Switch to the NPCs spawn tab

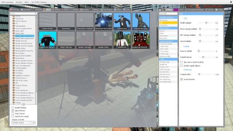pyautogui.click(x=47, y=10)
